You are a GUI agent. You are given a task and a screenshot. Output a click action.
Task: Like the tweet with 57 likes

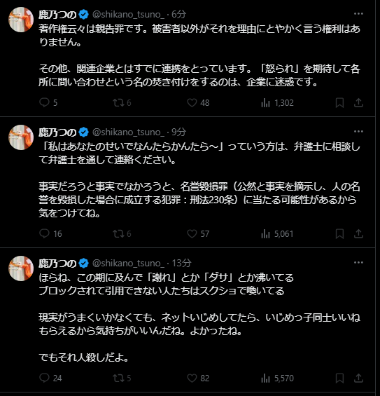click(192, 233)
